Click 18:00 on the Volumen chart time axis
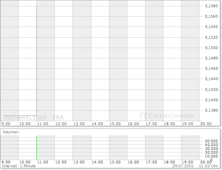Image resolution: width=222 pixels, height=170 pixels. coord(170,162)
